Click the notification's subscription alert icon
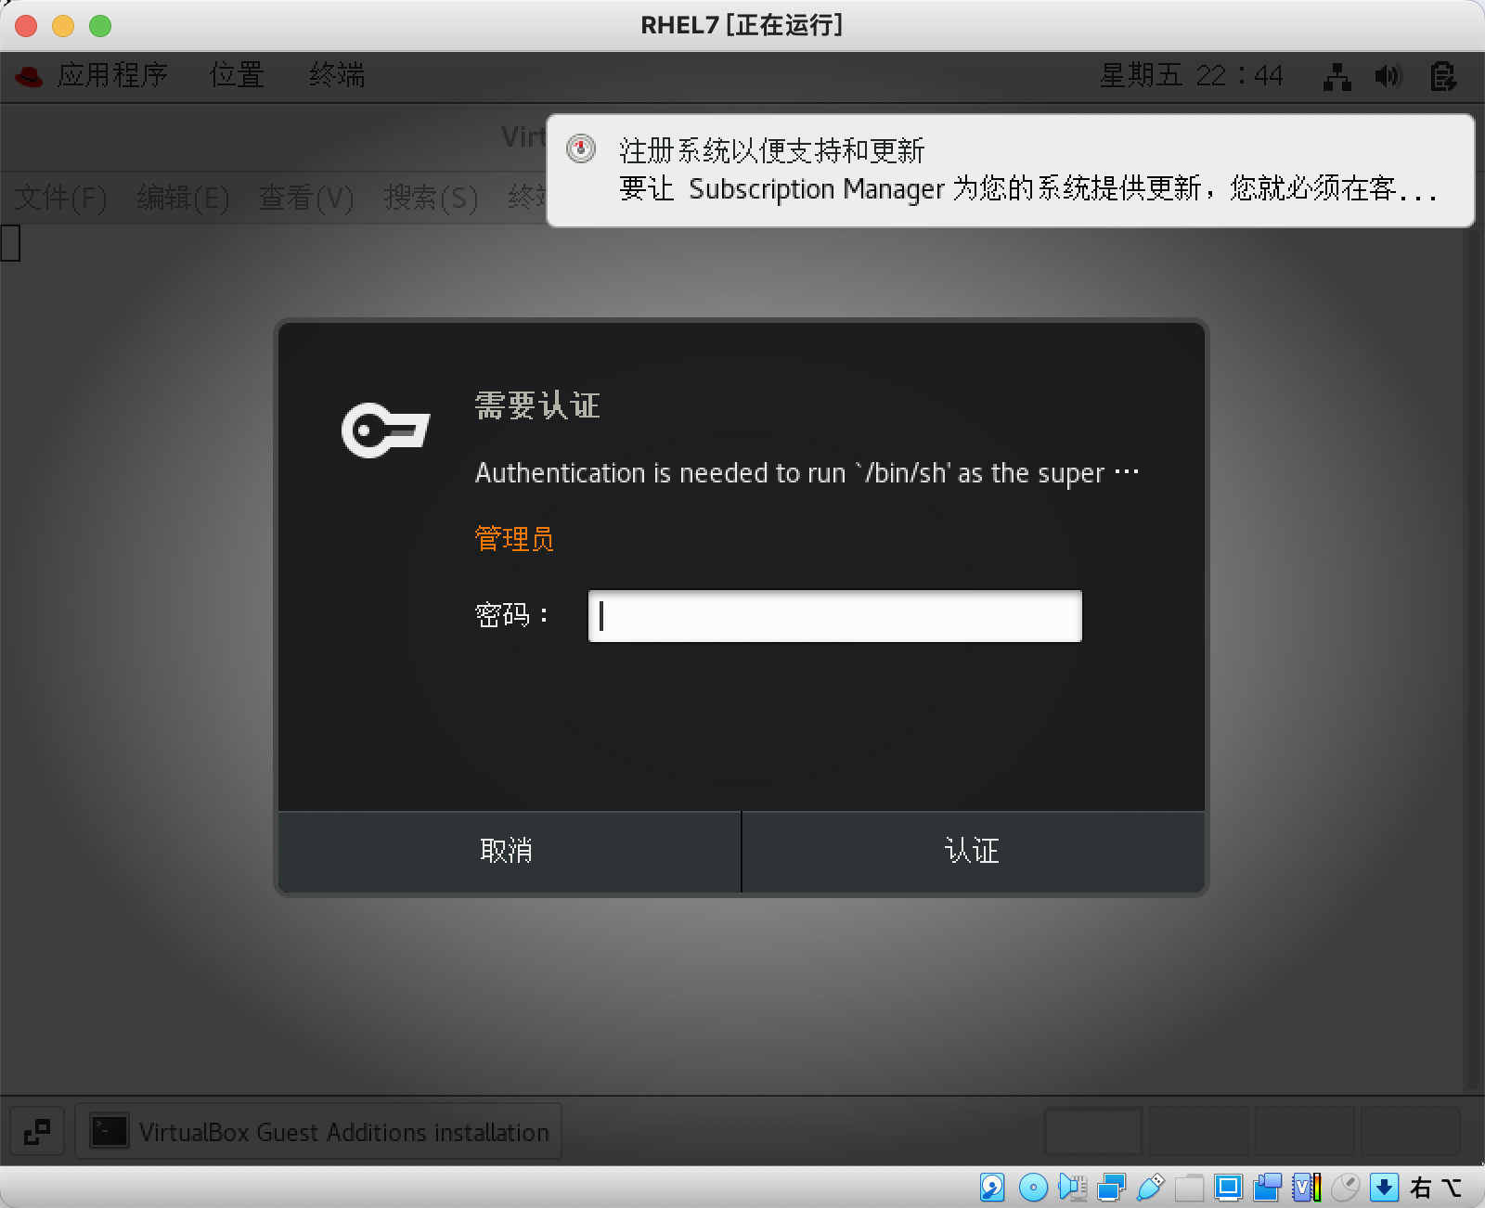The width and height of the screenshot is (1485, 1208). point(581,148)
